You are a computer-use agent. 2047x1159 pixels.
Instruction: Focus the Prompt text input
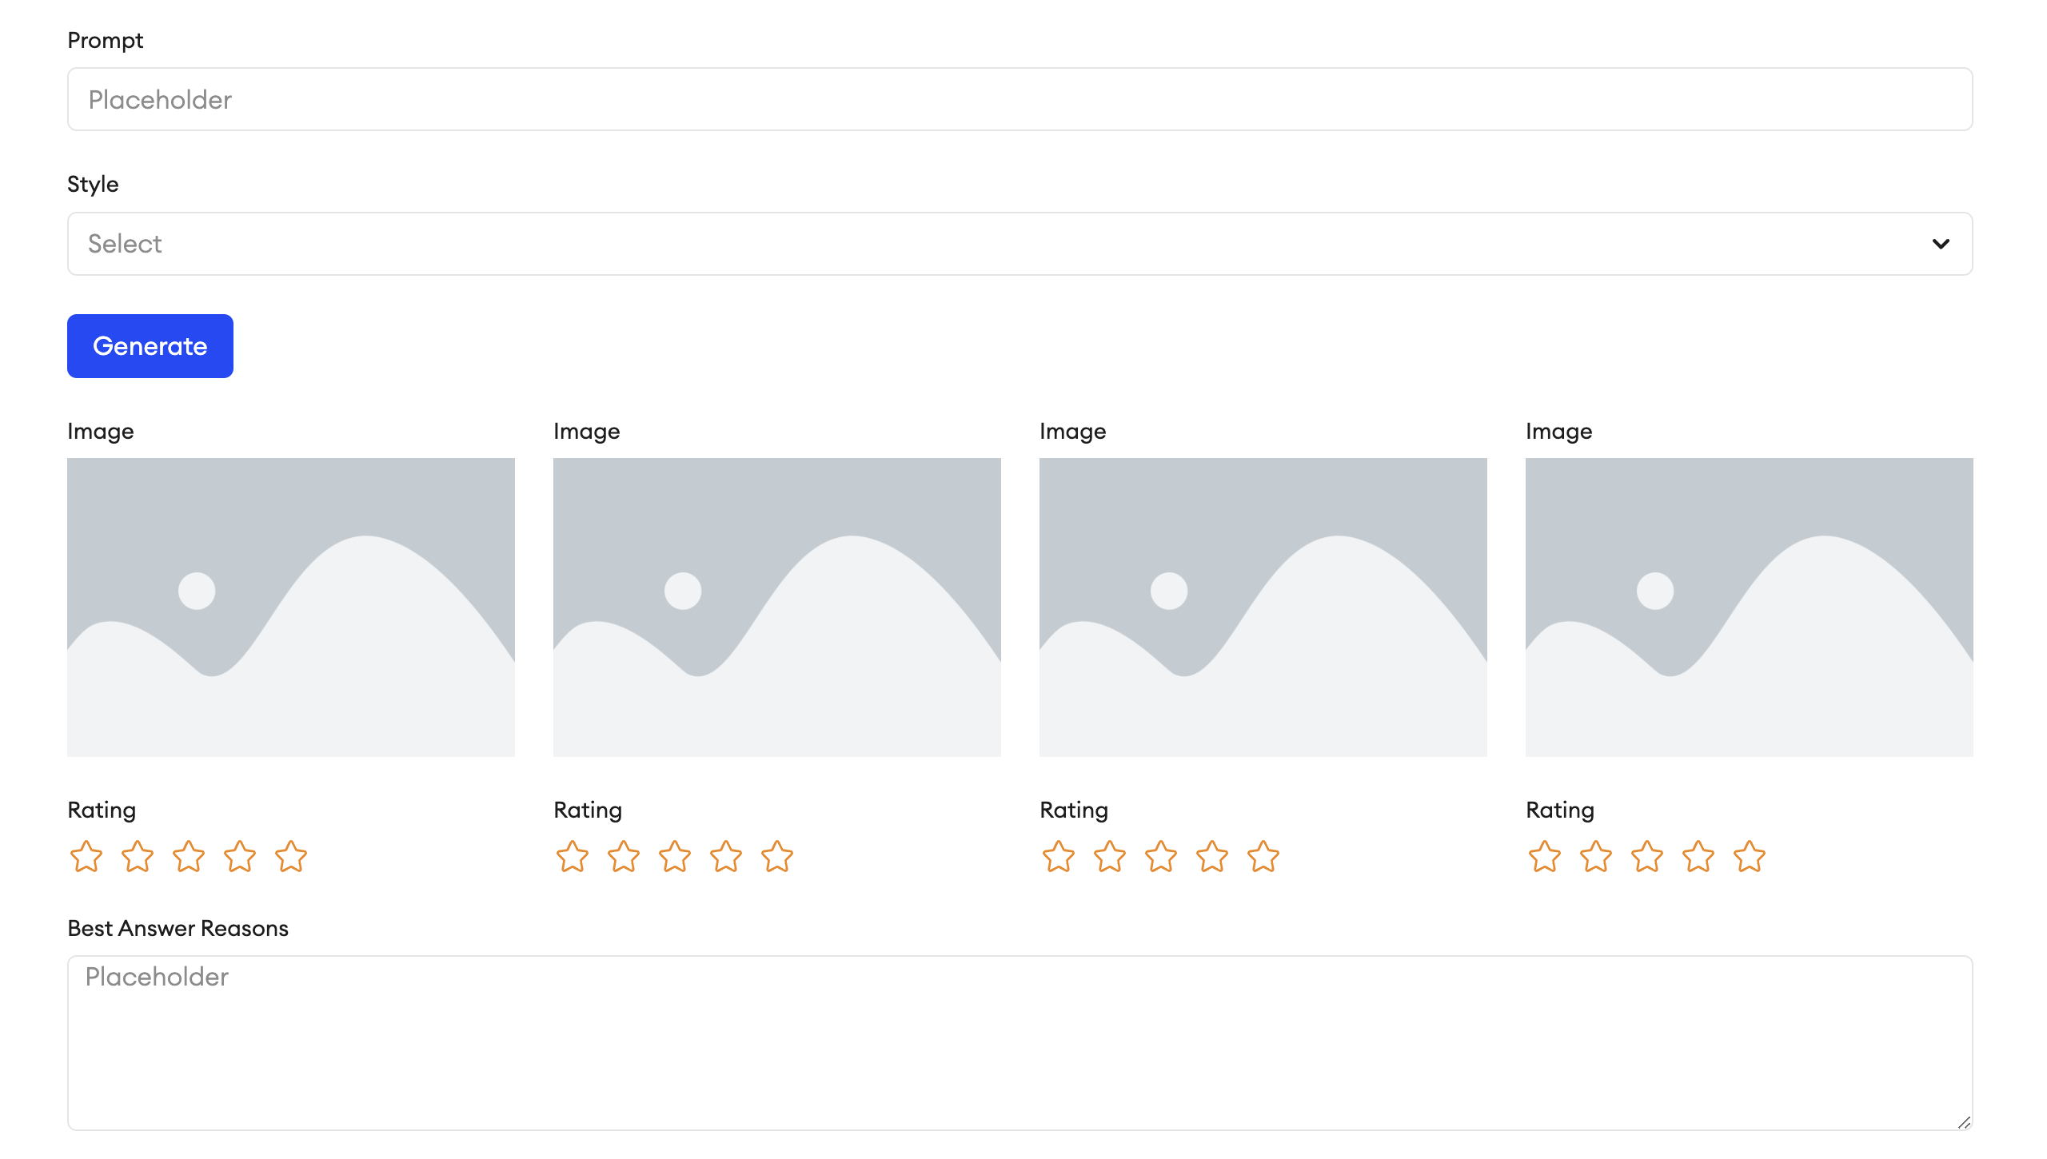pyautogui.click(x=1020, y=99)
